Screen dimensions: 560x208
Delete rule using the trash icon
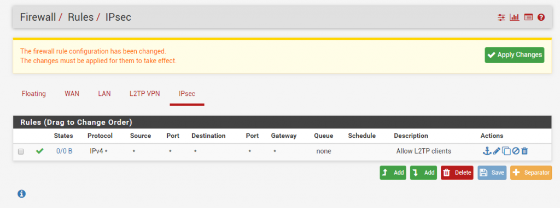pos(524,151)
